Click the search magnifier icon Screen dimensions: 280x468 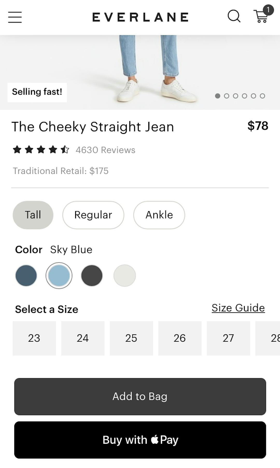[234, 17]
